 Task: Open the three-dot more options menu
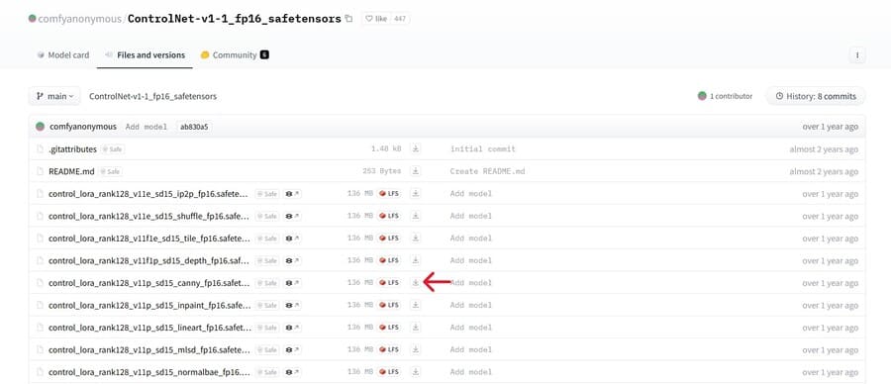[x=857, y=55]
